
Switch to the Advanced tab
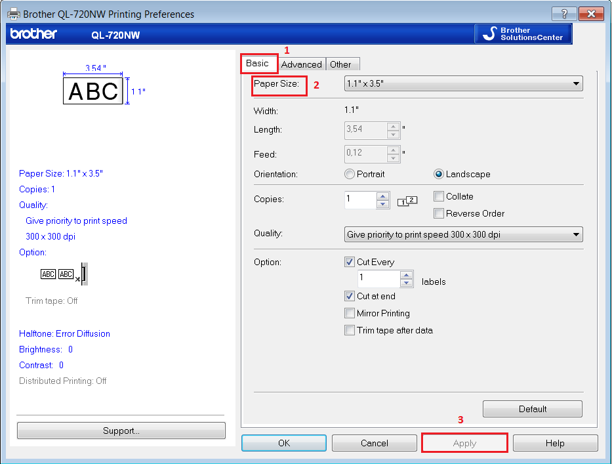(302, 64)
